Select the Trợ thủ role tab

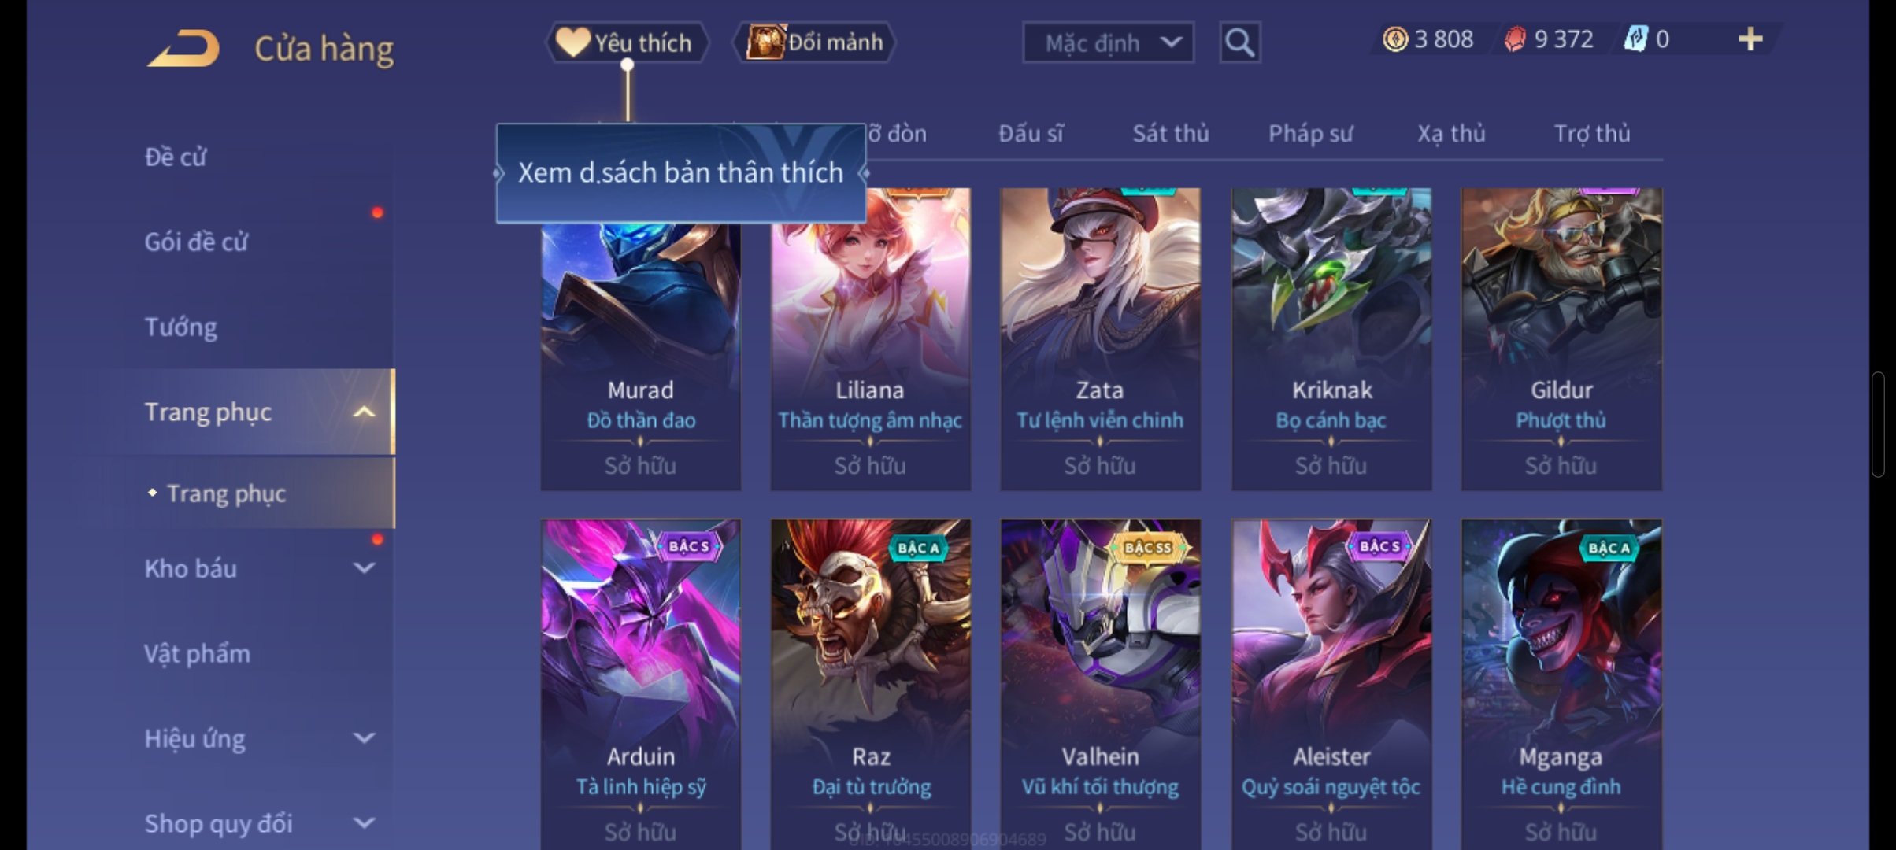coord(1592,134)
